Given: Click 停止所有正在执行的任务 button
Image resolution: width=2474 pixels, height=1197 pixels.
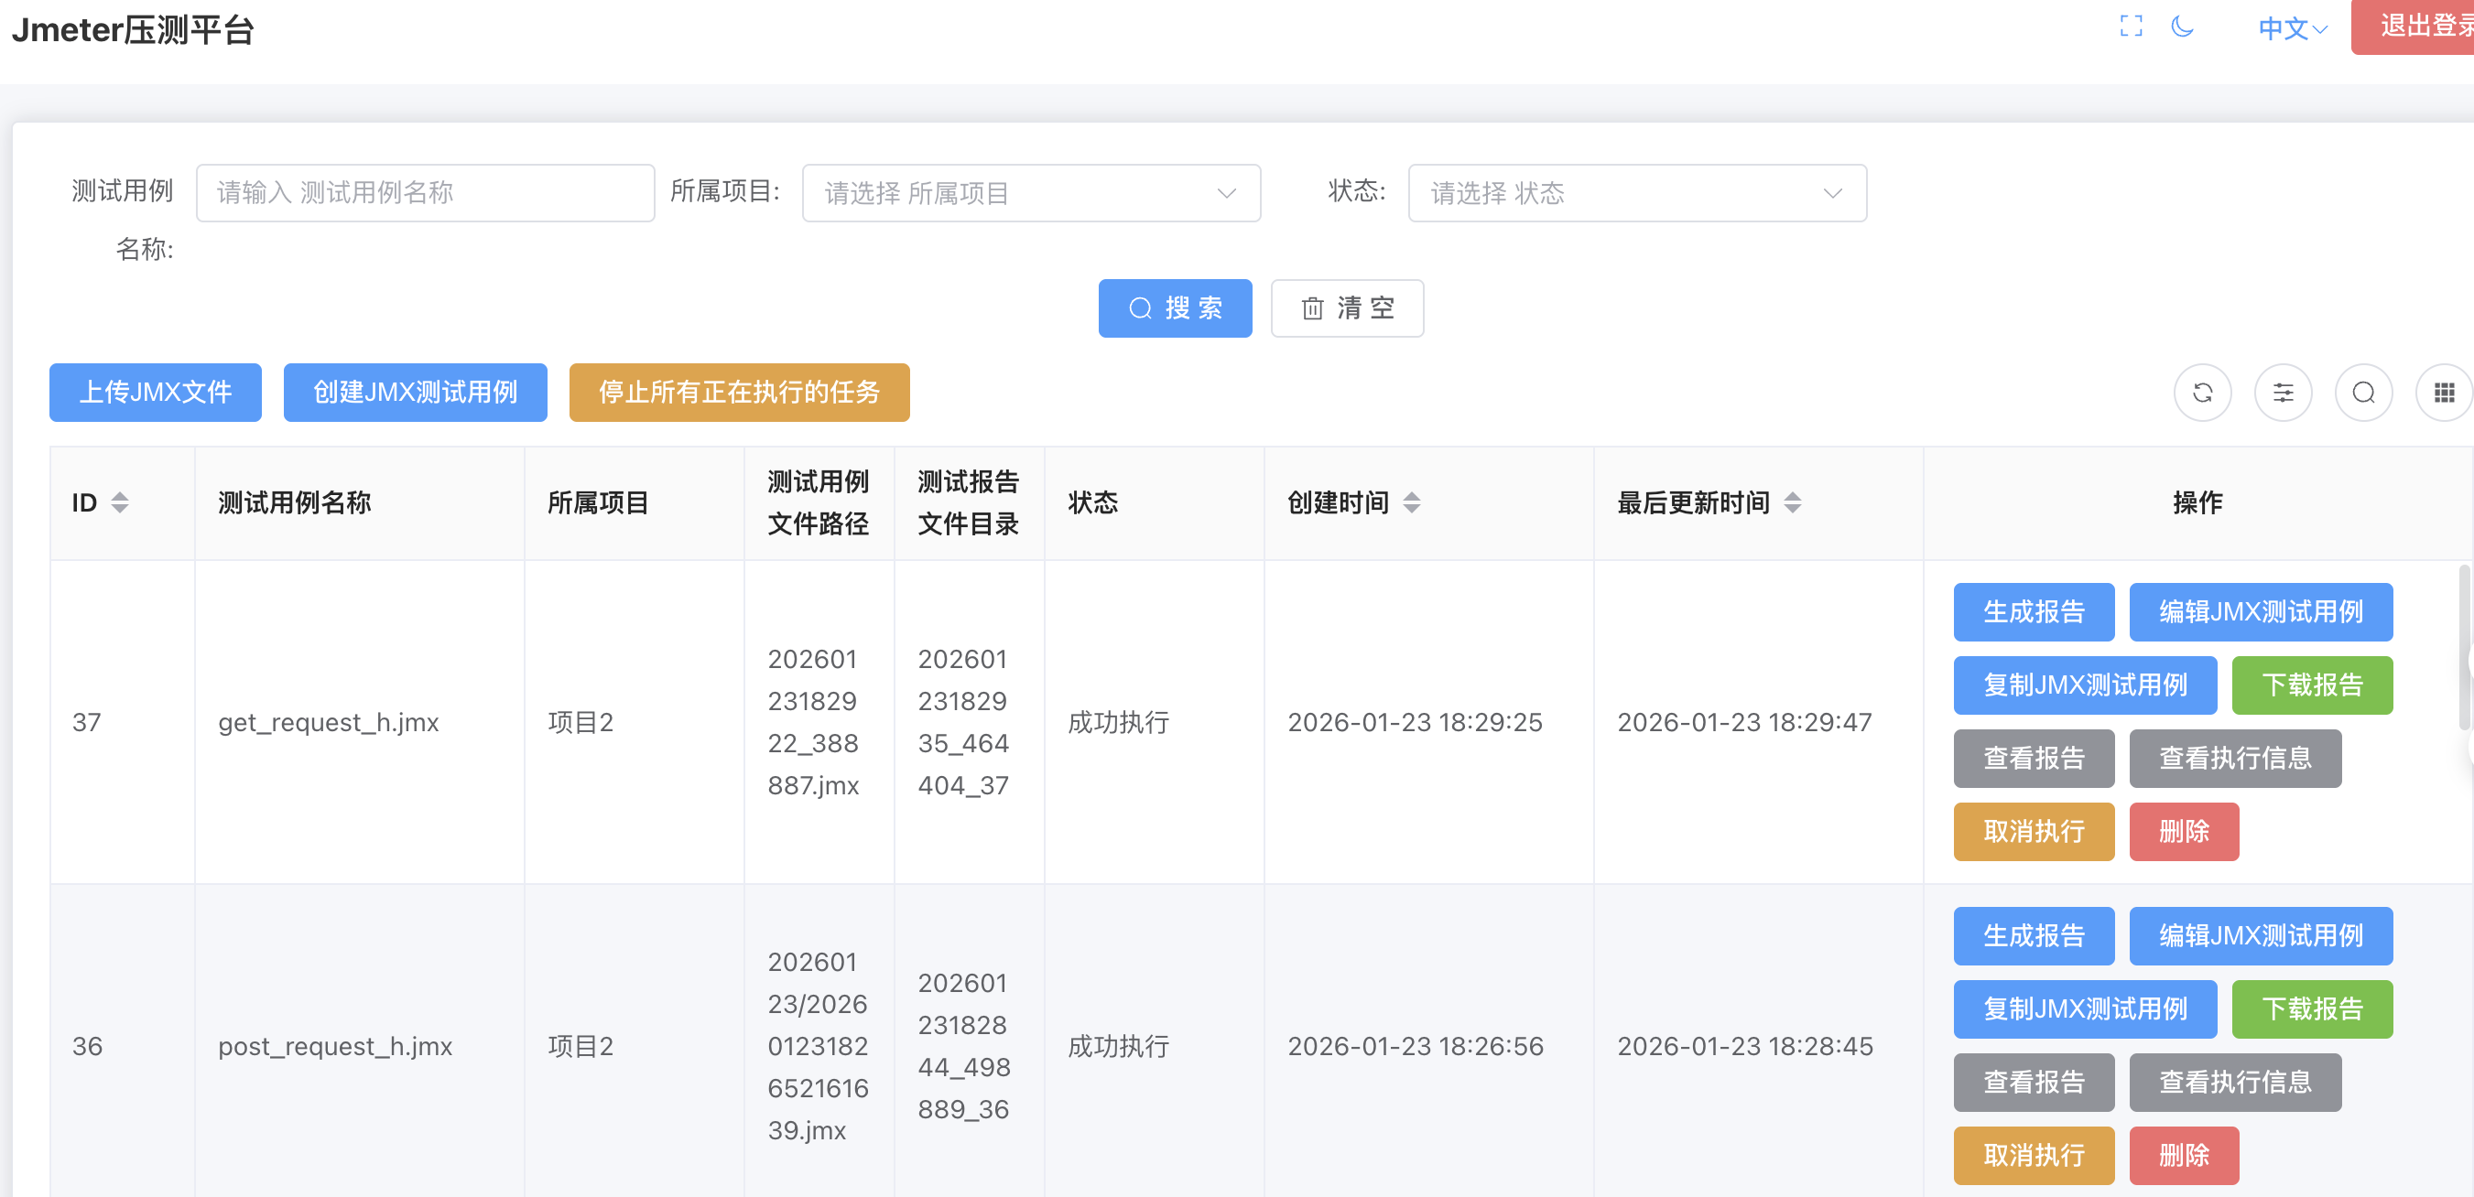Looking at the screenshot, I should click(739, 393).
